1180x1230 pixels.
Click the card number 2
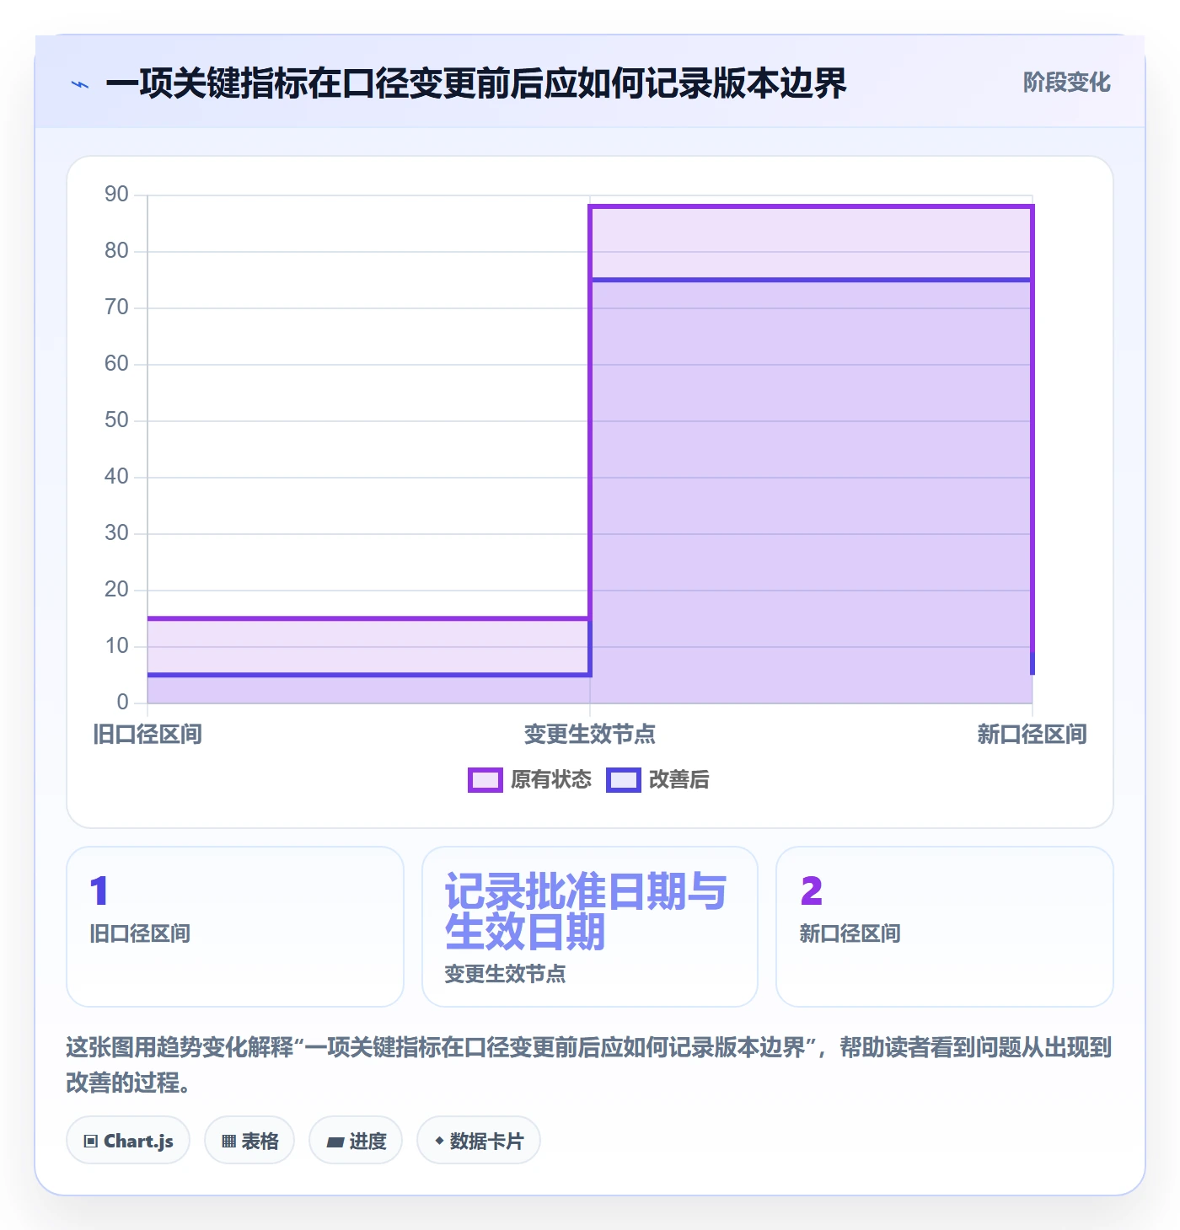pos(812,891)
